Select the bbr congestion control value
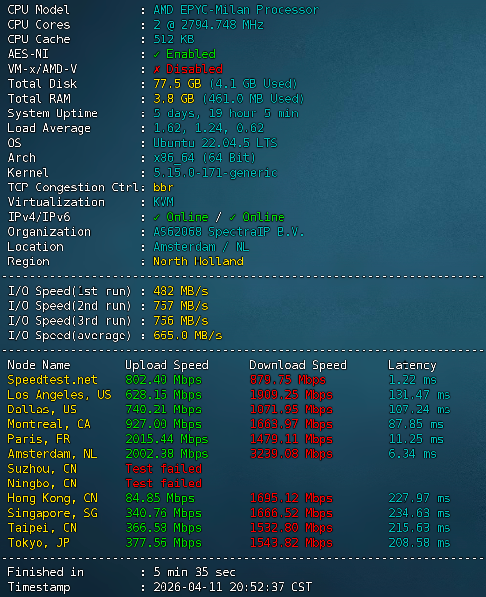This screenshot has width=486, height=597. point(163,187)
